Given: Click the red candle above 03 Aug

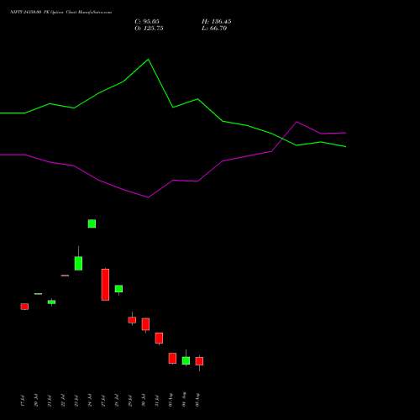Looking at the screenshot, I should (172, 358).
